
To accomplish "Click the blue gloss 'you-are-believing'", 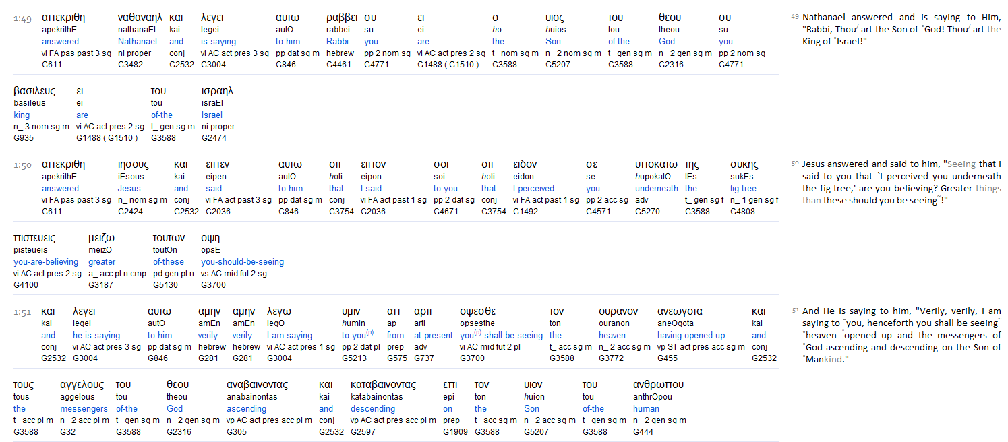I will click(x=44, y=262).
